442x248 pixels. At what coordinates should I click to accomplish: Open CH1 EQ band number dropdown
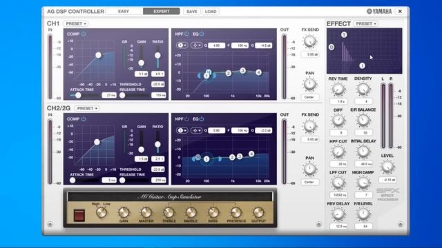(182, 45)
